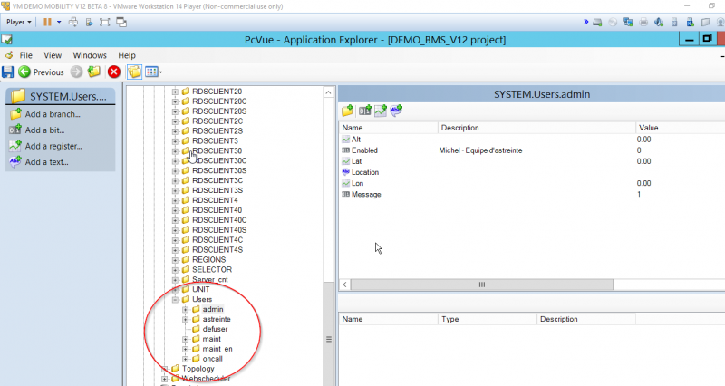Expand the REGIONS tree node
725x386 pixels.
tap(175, 260)
